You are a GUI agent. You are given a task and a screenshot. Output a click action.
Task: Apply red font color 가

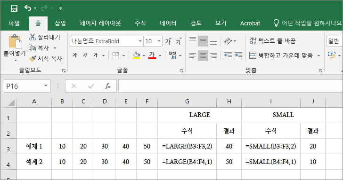[152, 55]
